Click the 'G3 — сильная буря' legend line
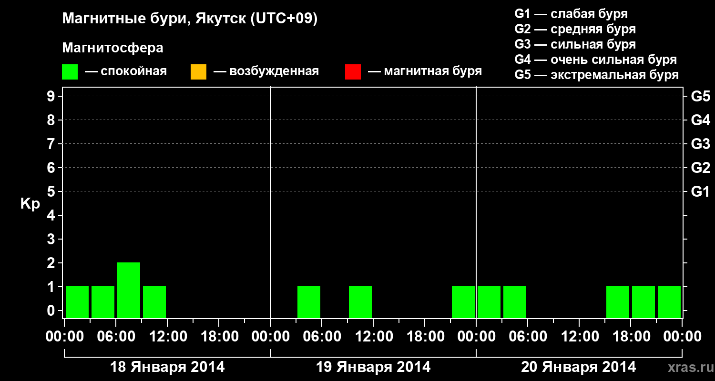Viewport: 715px width, 381px height. coord(575,44)
